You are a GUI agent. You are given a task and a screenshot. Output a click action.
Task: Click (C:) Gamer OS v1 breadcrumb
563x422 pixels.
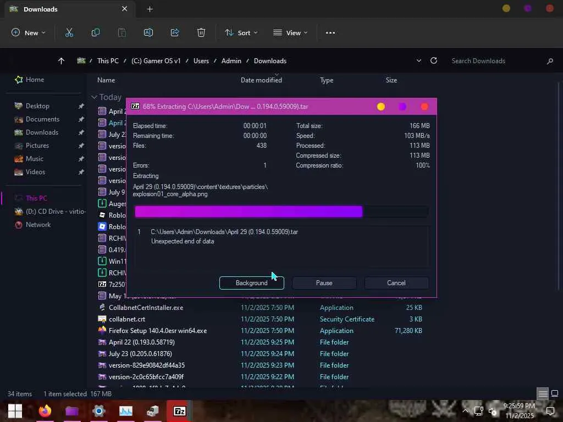click(x=156, y=61)
